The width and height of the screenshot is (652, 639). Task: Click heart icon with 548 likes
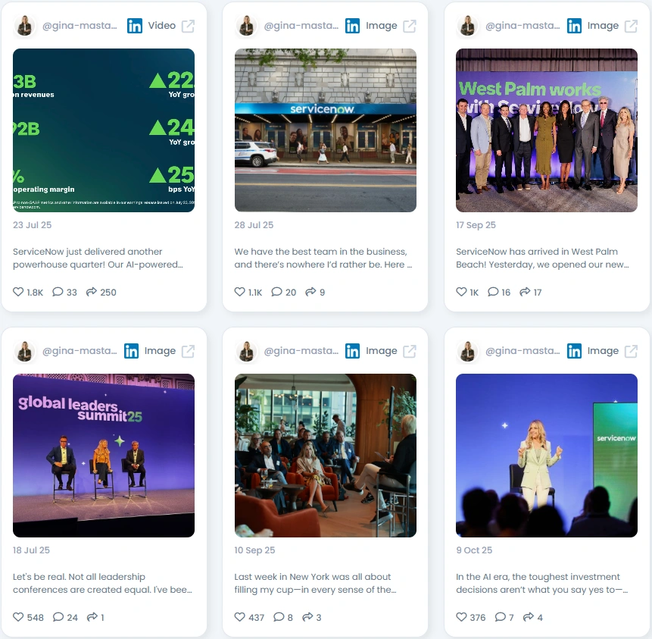pos(18,617)
